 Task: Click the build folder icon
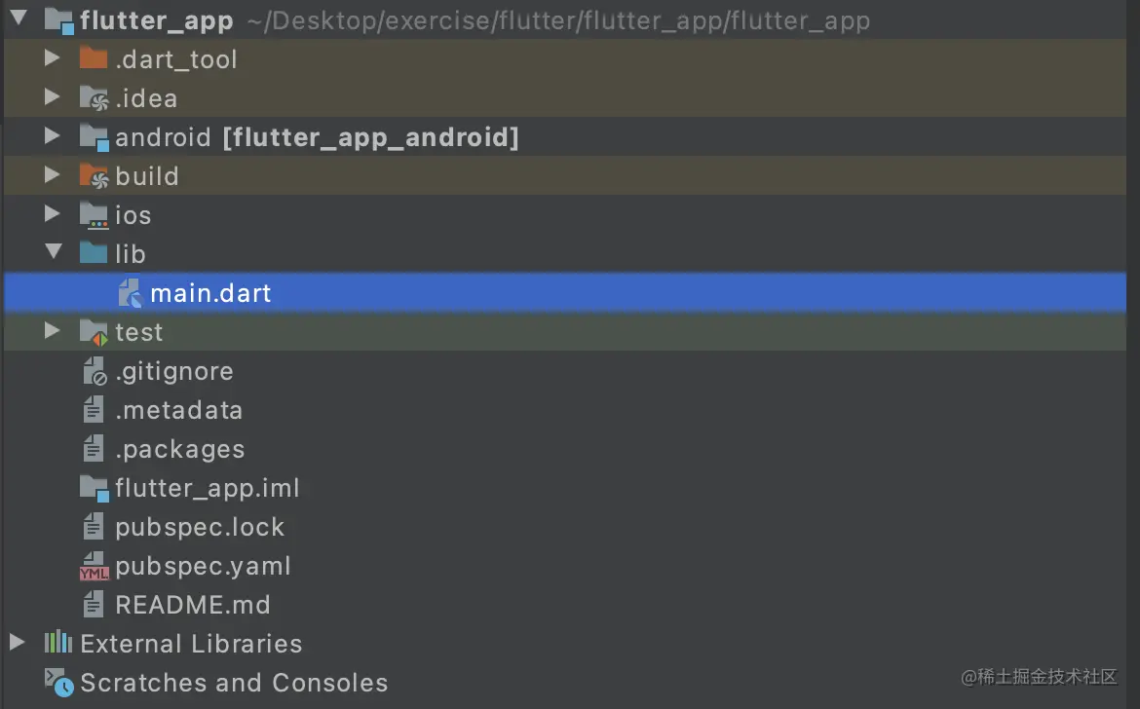(94, 176)
